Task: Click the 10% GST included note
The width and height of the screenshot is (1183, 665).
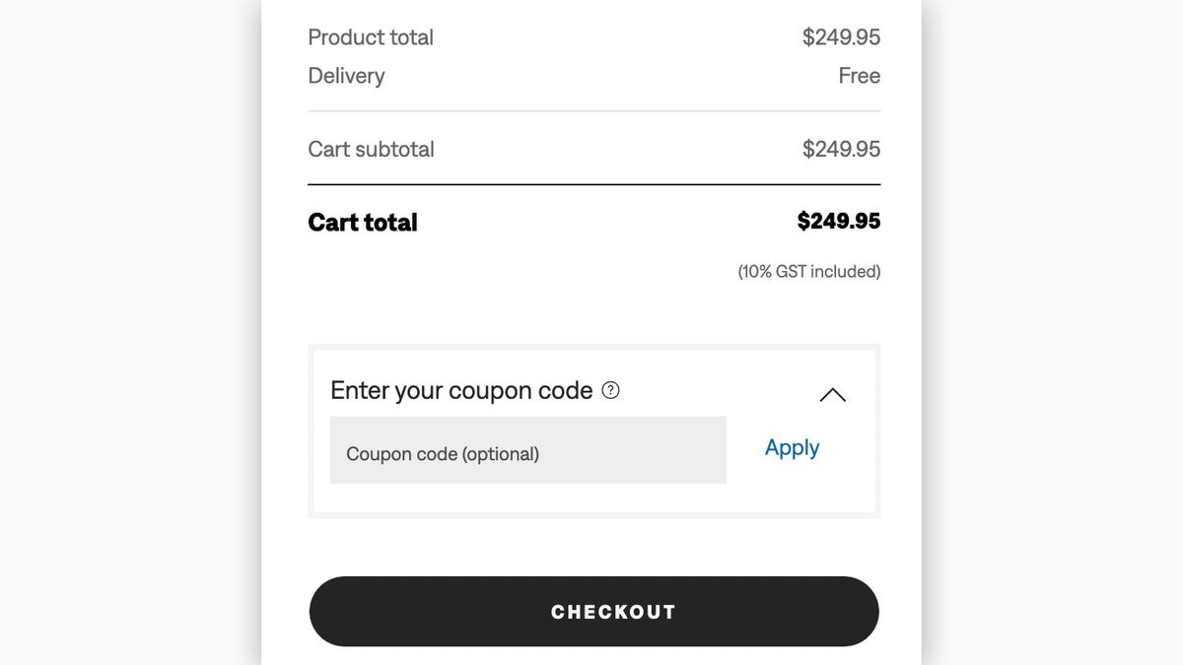Action: (808, 271)
